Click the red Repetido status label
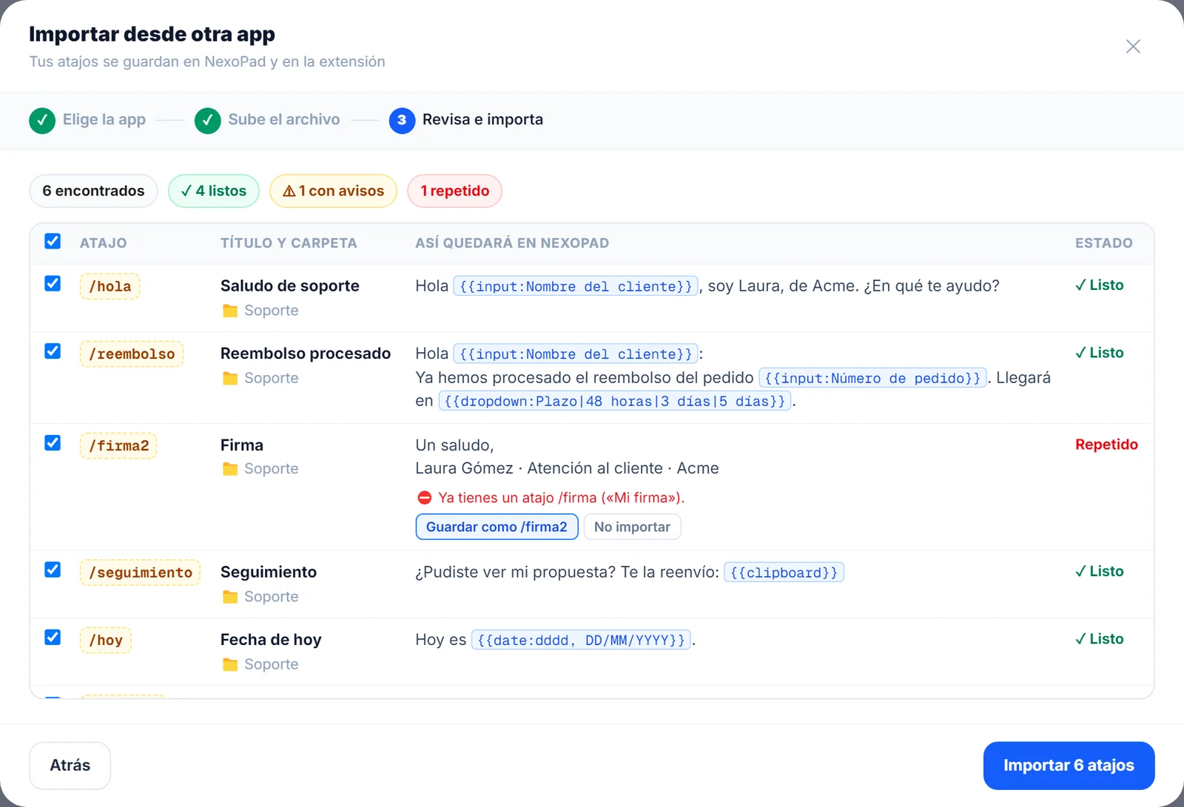 pyautogui.click(x=1106, y=445)
